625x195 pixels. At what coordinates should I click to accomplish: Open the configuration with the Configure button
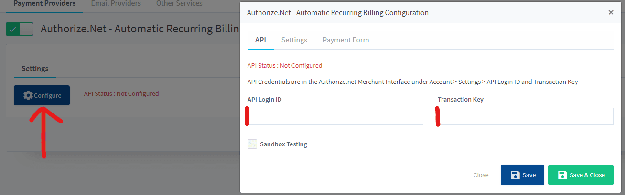point(42,95)
